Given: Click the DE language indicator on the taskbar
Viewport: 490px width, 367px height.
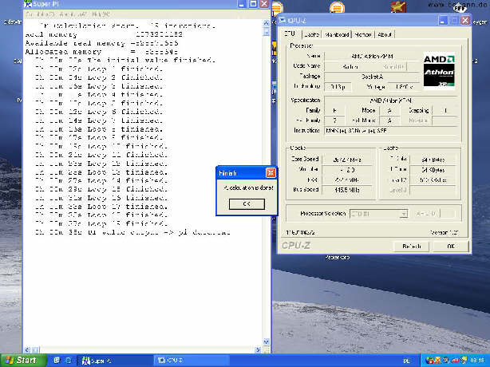Looking at the screenshot, I should [406, 361].
